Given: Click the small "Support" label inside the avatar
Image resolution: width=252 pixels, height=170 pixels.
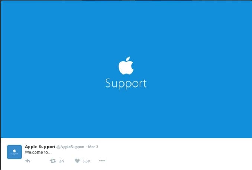Looking at the screenshot, I should [x=14, y=154].
